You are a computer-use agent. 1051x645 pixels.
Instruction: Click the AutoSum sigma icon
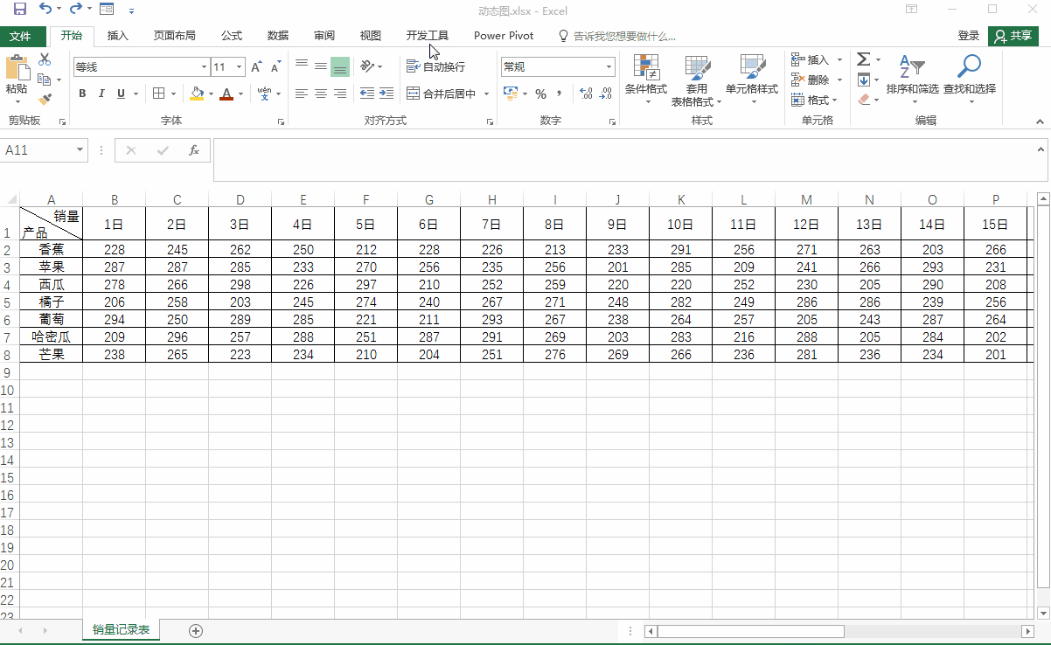coord(863,59)
